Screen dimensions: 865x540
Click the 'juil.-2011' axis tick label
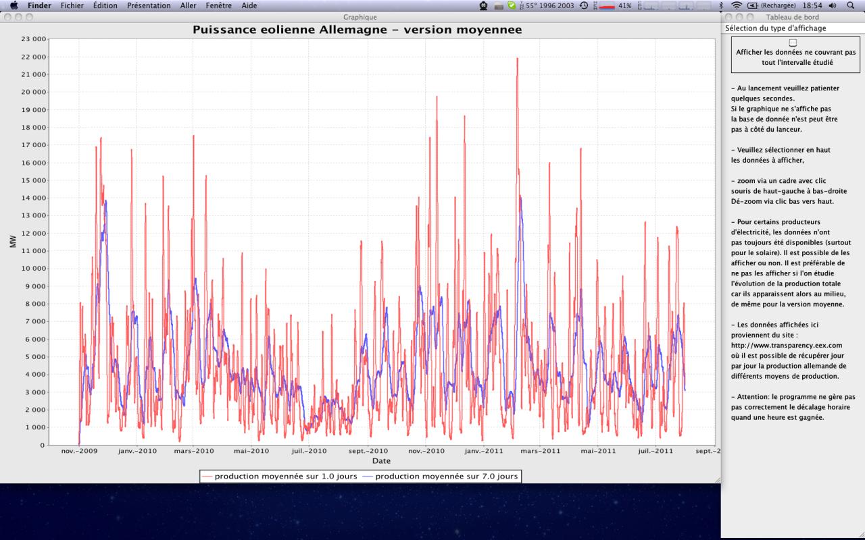coord(656,451)
